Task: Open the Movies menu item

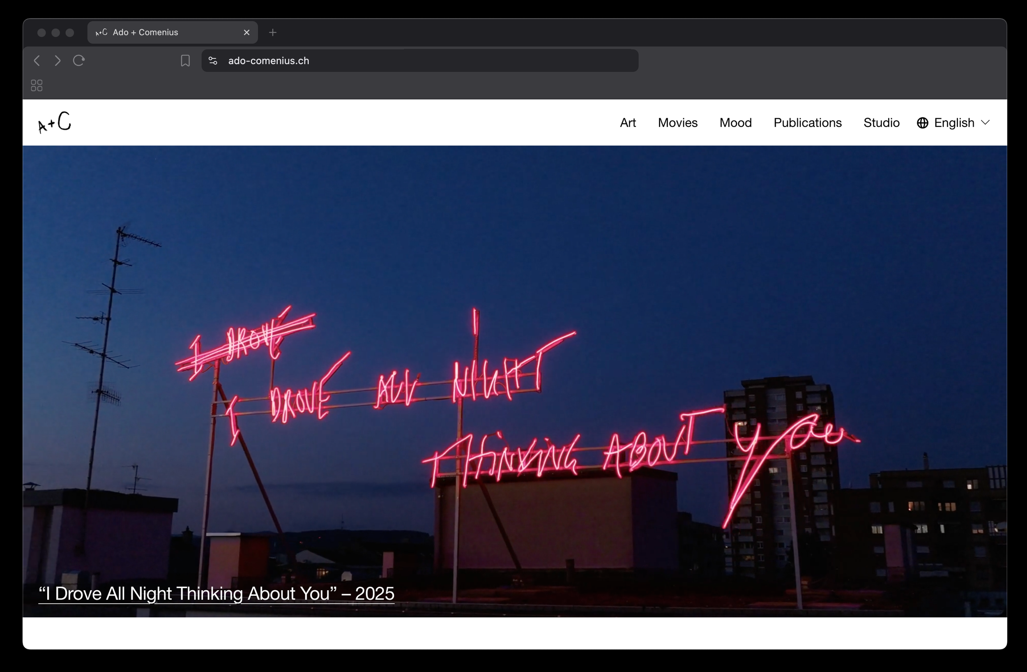Action: click(x=677, y=122)
